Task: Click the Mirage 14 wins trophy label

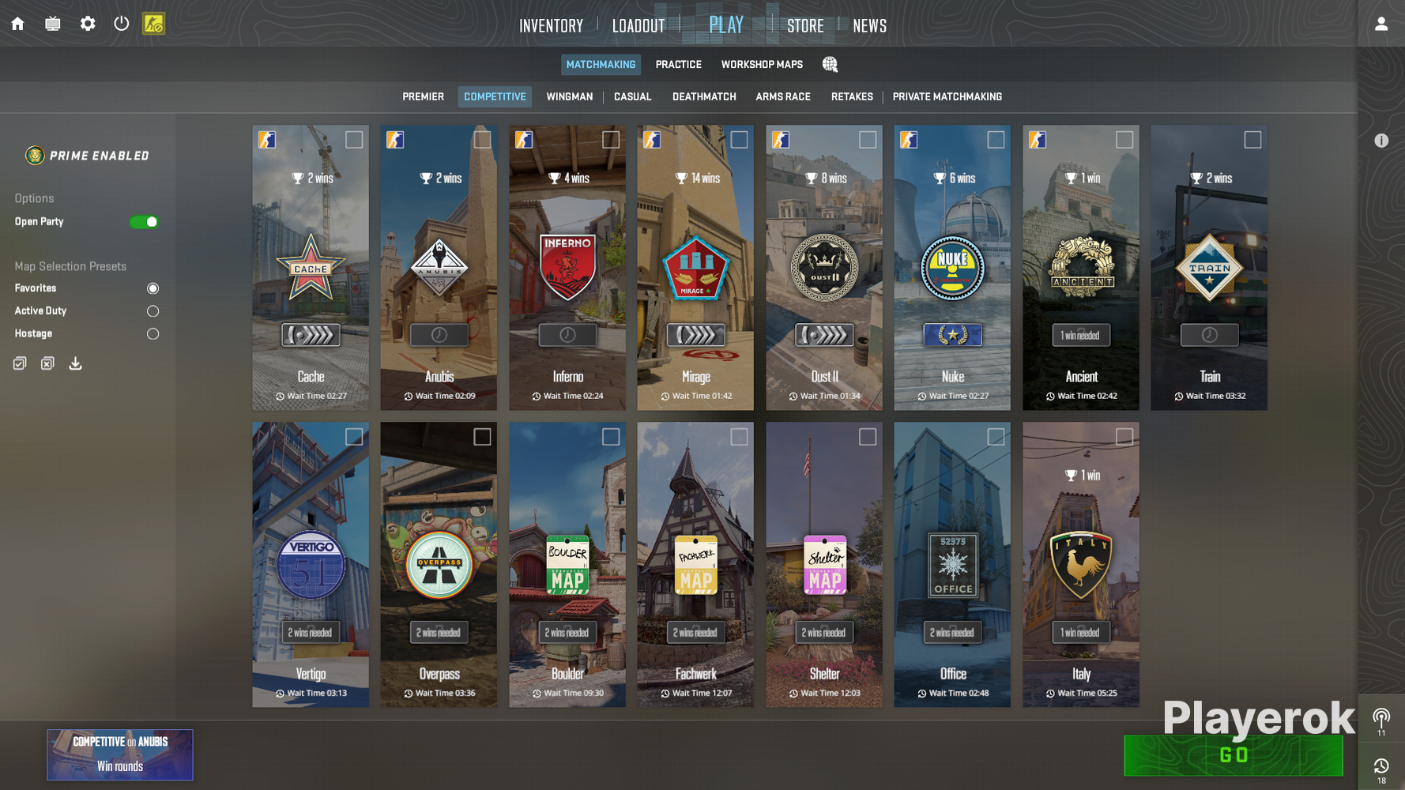Action: click(697, 179)
